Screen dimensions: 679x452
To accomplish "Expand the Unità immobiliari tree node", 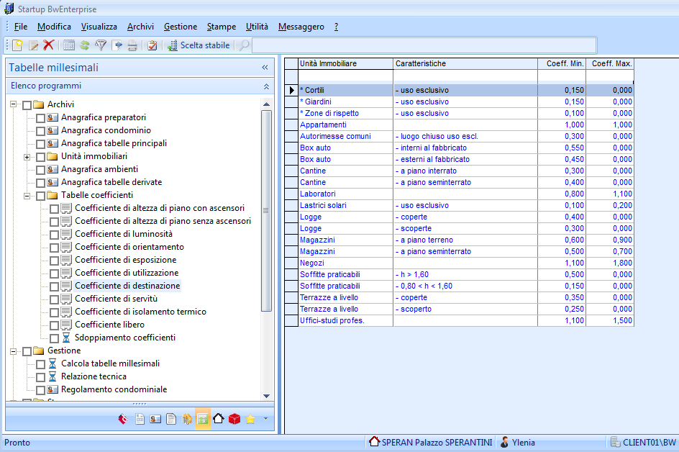I will click(27, 157).
